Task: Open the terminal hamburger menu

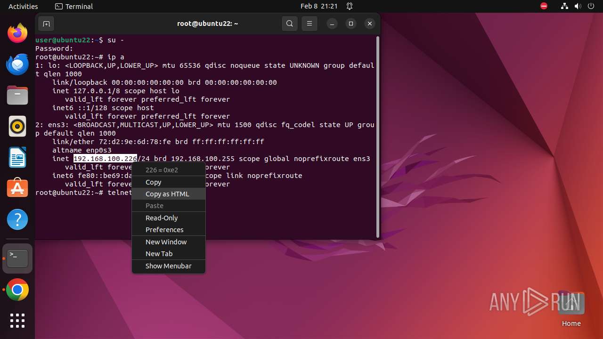Action: click(x=310, y=24)
